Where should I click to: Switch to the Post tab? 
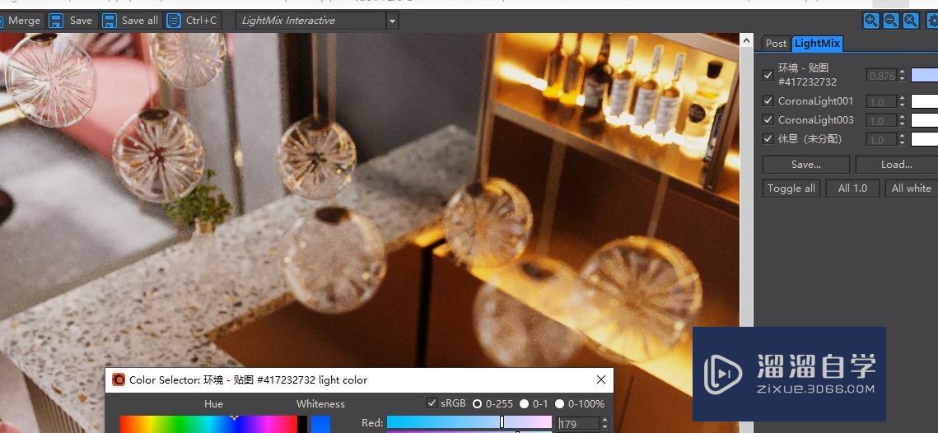pyautogui.click(x=776, y=43)
